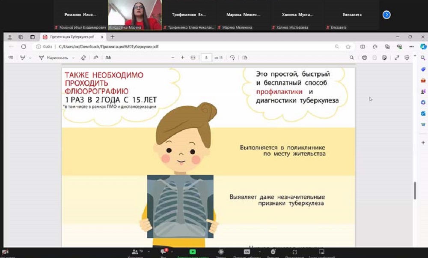The height and width of the screenshot is (258, 428).
Task: Select the Draw (Нарисовать) pen tool
Action: tap(53, 57)
